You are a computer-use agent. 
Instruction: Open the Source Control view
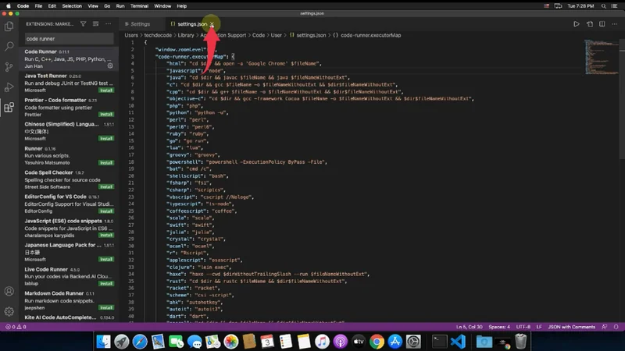pos(9,67)
